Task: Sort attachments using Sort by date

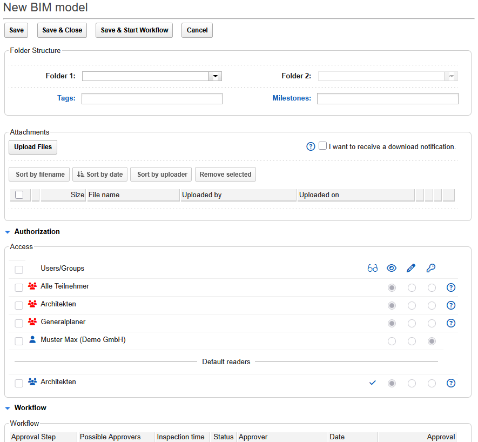Action: point(100,175)
